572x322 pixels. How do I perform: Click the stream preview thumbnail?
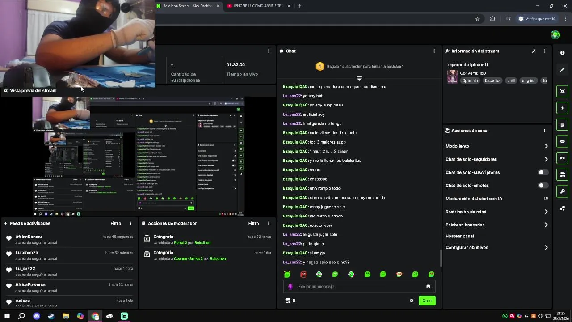pyautogui.click(x=139, y=157)
